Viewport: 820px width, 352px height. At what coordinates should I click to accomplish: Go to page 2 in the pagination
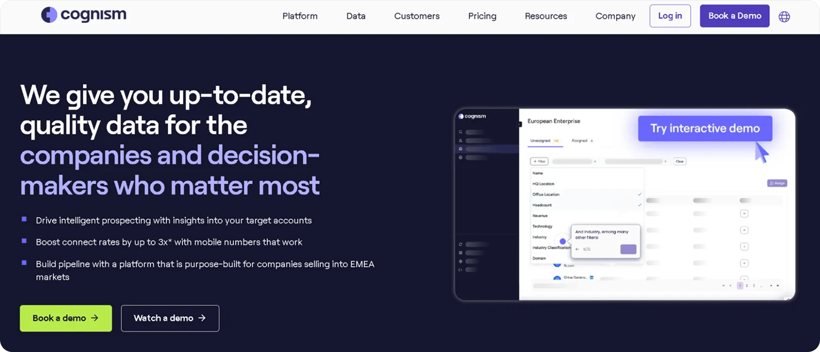[747, 285]
